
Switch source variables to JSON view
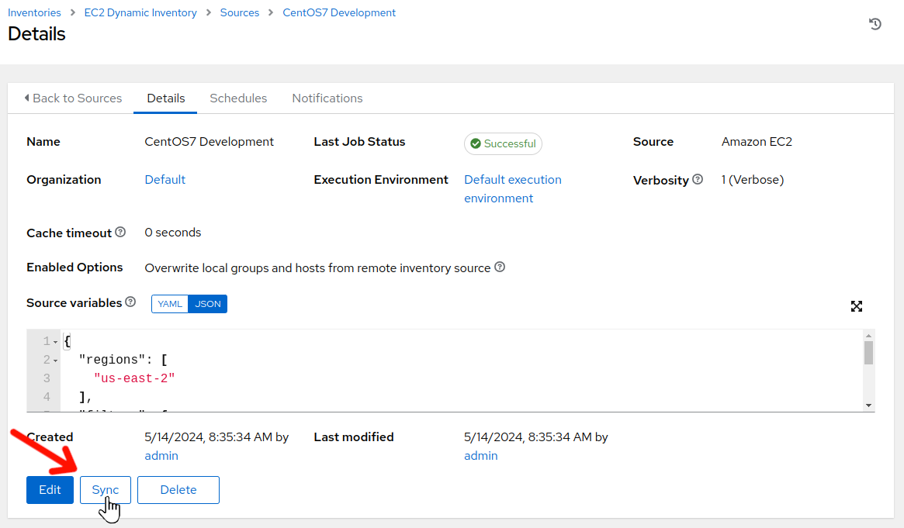click(208, 304)
